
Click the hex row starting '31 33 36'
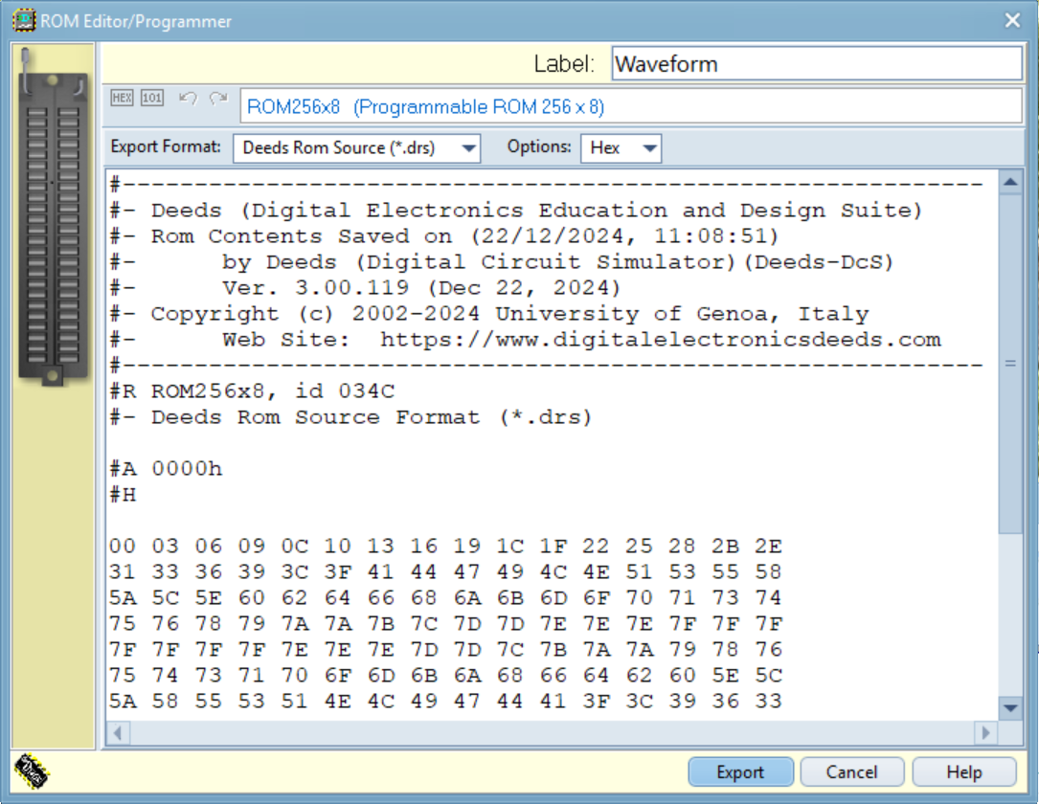tap(446, 572)
